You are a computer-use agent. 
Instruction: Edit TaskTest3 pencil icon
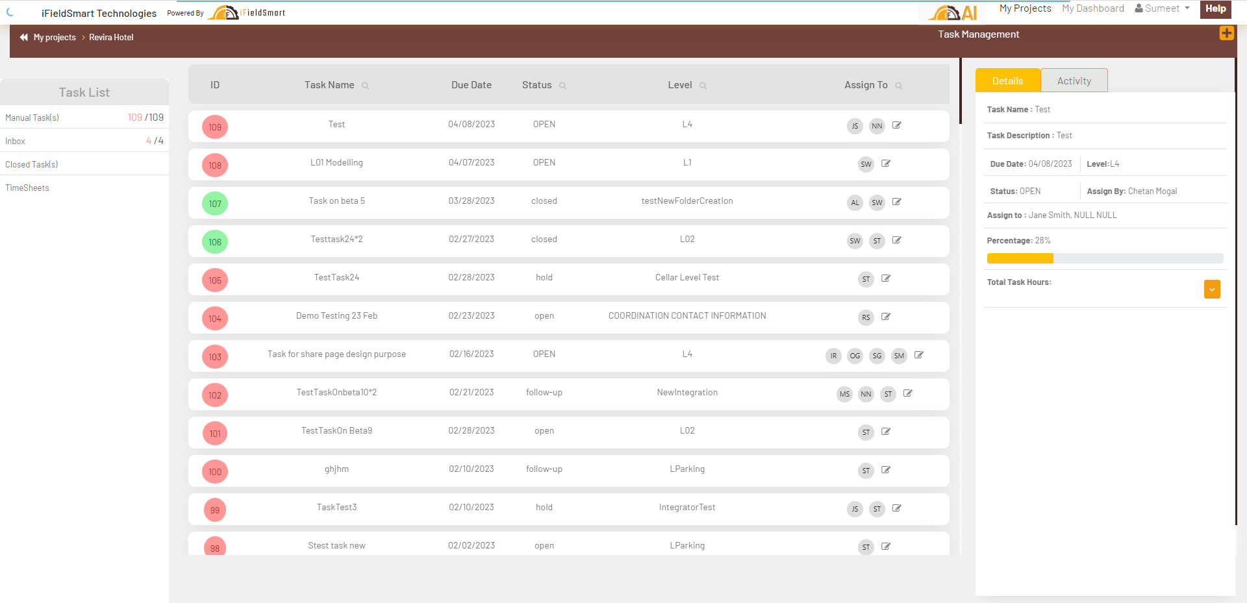pyautogui.click(x=897, y=508)
